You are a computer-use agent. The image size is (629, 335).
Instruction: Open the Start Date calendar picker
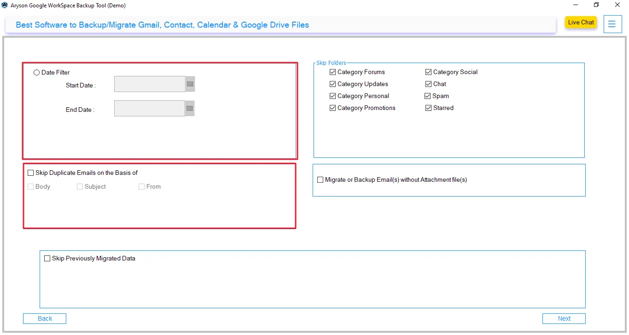tap(190, 84)
